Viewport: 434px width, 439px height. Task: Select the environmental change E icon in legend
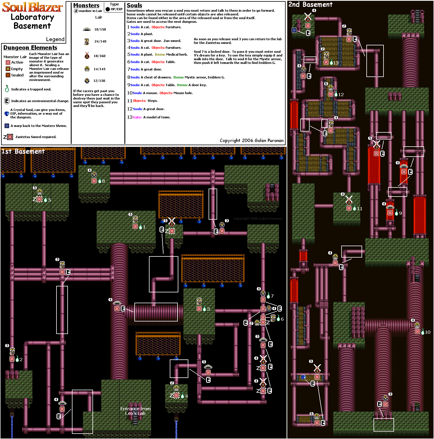pyautogui.click(x=7, y=101)
